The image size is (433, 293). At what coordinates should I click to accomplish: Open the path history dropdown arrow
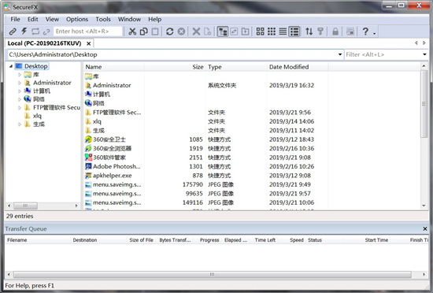(340, 54)
